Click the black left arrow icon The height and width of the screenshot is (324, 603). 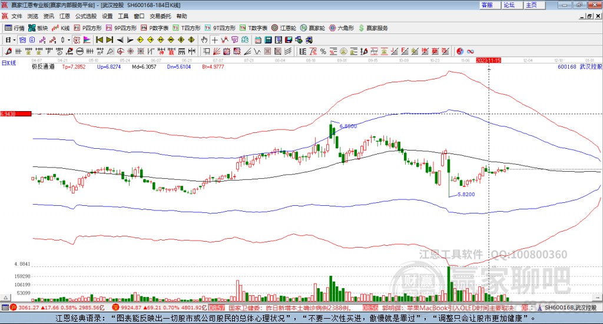(120, 40)
